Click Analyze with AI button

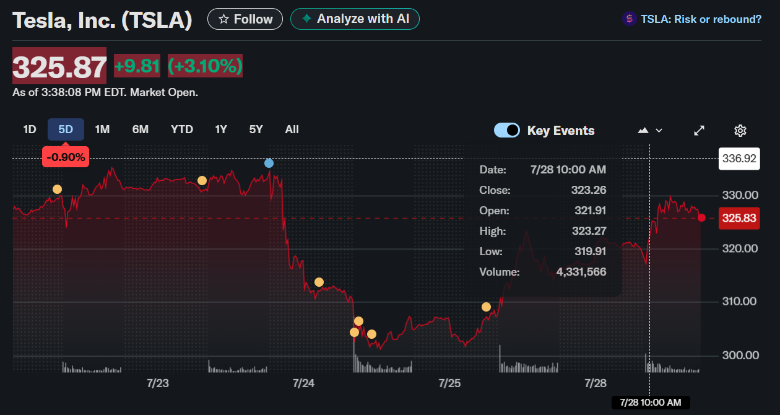tap(355, 19)
